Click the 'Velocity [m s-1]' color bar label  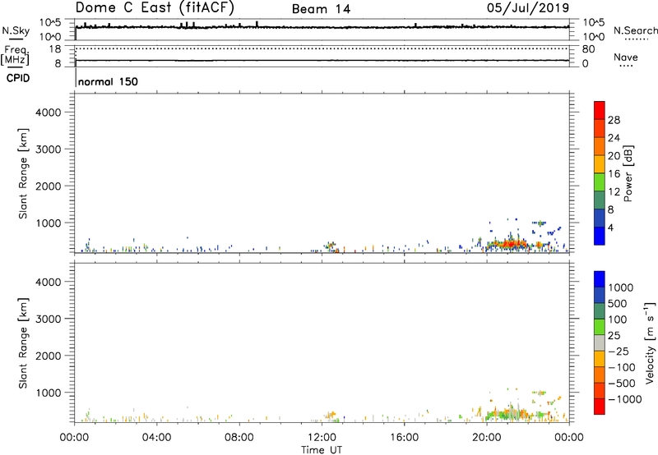pyautogui.click(x=650, y=342)
